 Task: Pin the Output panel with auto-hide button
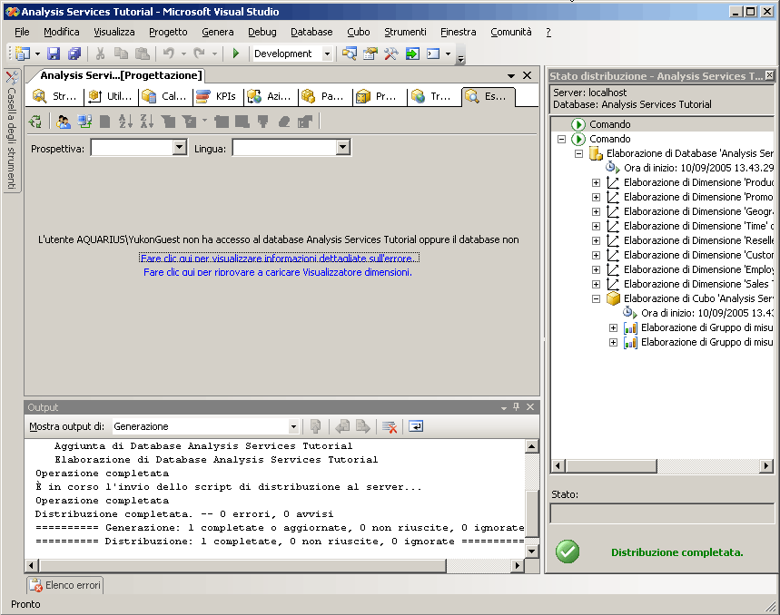pos(517,407)
